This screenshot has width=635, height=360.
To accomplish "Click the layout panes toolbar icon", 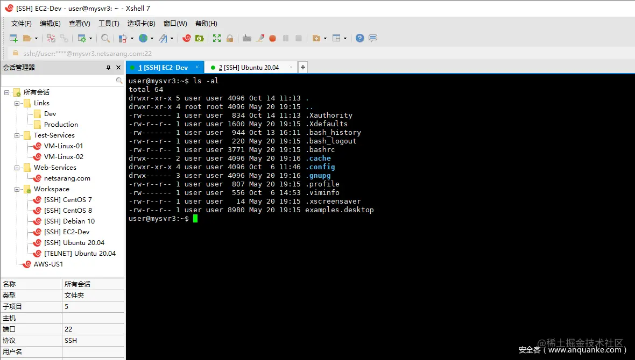I will (336, 39).
